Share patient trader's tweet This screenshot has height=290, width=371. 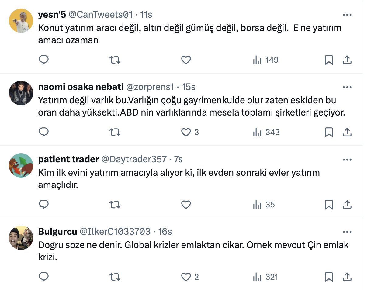coord(347,205)
